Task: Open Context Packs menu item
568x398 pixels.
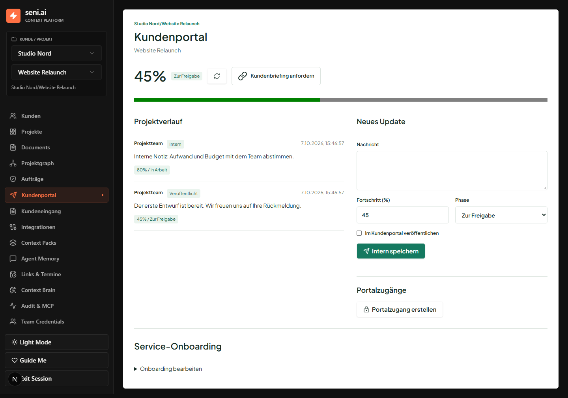Action: click(56, 243)
